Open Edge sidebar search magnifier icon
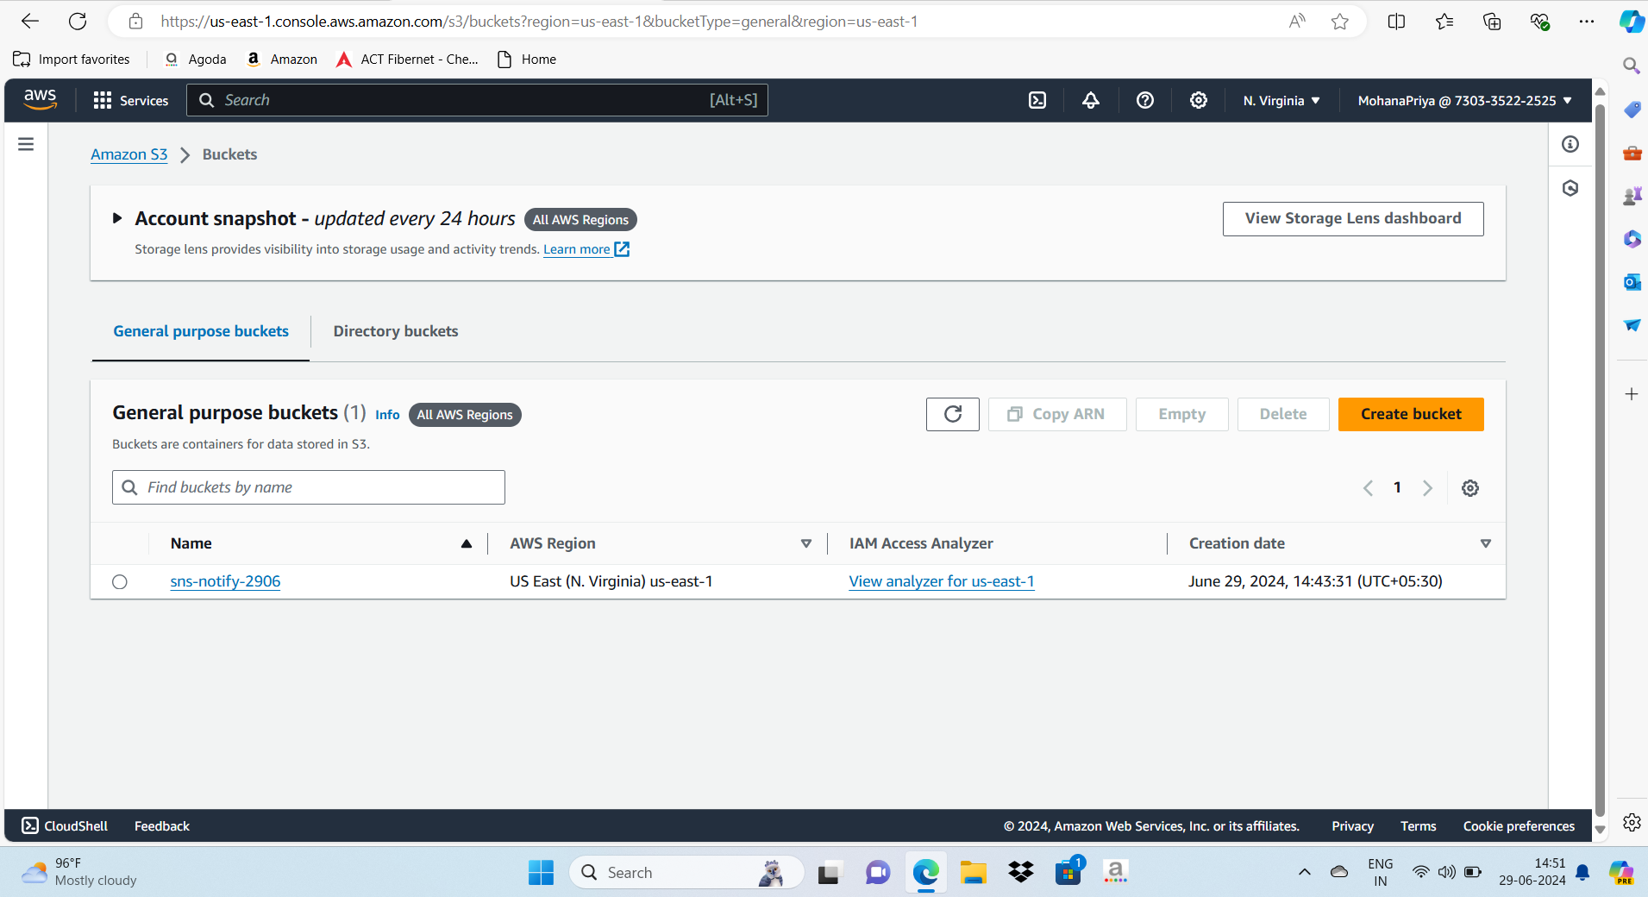 pyautogui.click(x=1631, y=66)
